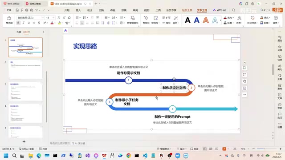
Task: Click the light blue outline A text preset
Action: 215,20
